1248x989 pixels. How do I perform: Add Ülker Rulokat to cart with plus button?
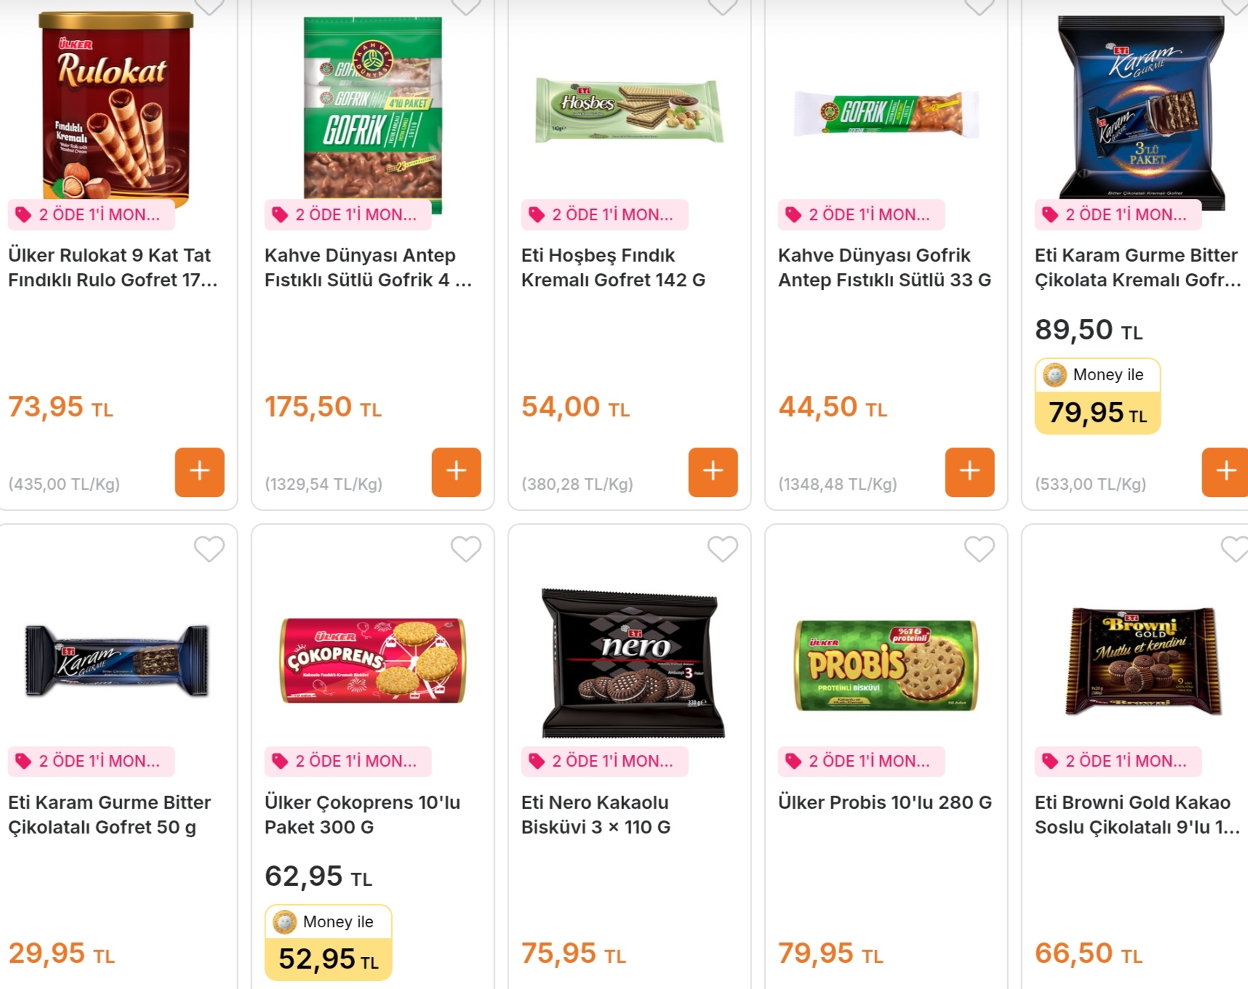click(x=199, y=472)
